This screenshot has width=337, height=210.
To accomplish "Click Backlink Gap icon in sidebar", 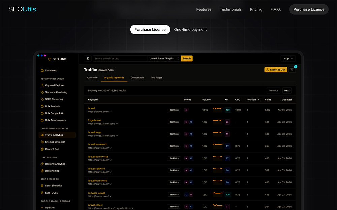I will coord(42,171).
